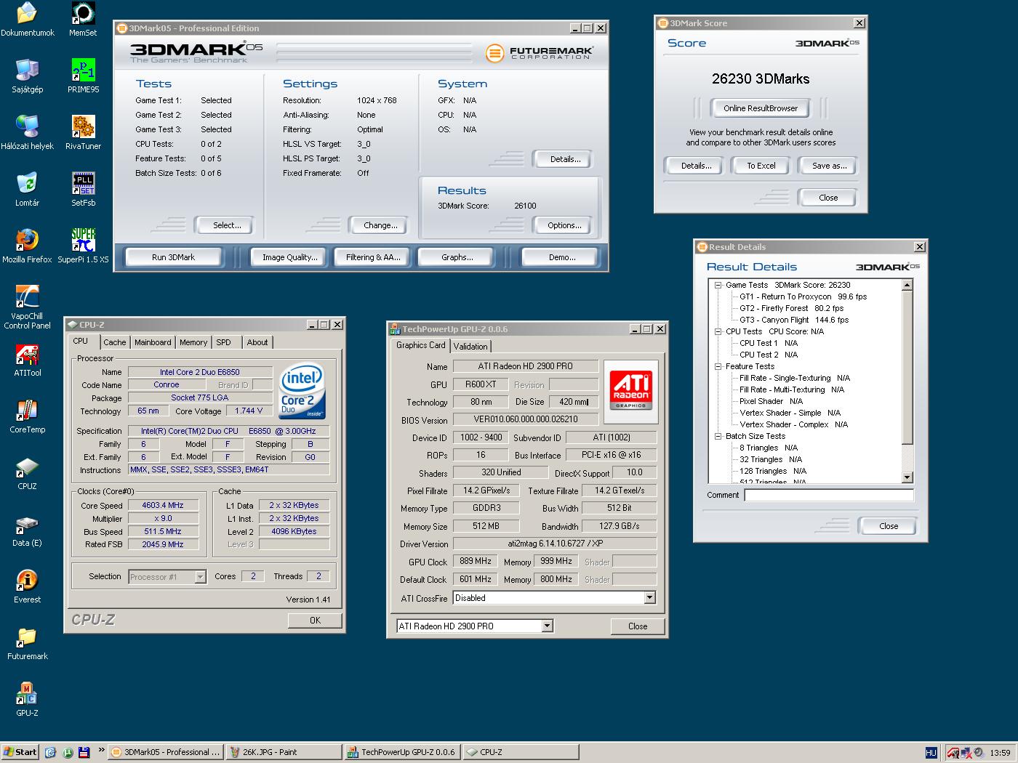Screen dimensions: 1018x763
Task: Click OK button in CPU-Z
Action: pyautogui.click(x=315, y=620)
